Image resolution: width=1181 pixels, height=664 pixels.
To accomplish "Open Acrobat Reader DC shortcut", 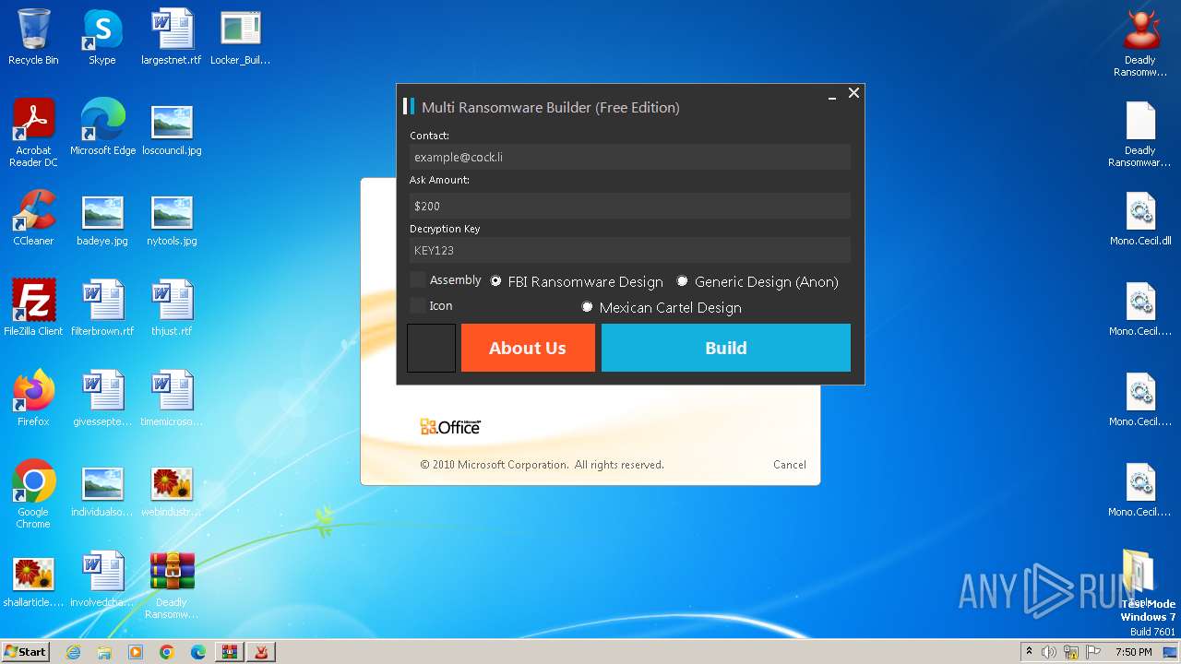I will coord(33,133).
